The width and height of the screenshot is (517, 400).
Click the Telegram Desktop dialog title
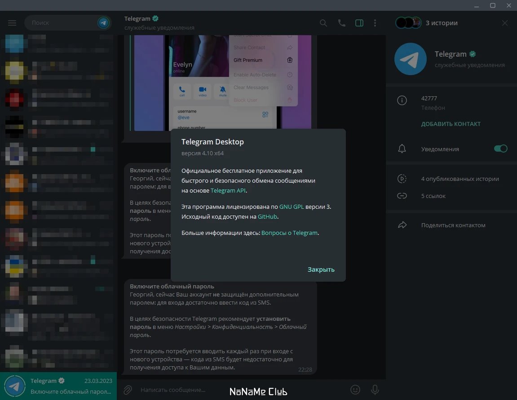tap(212, 142)
